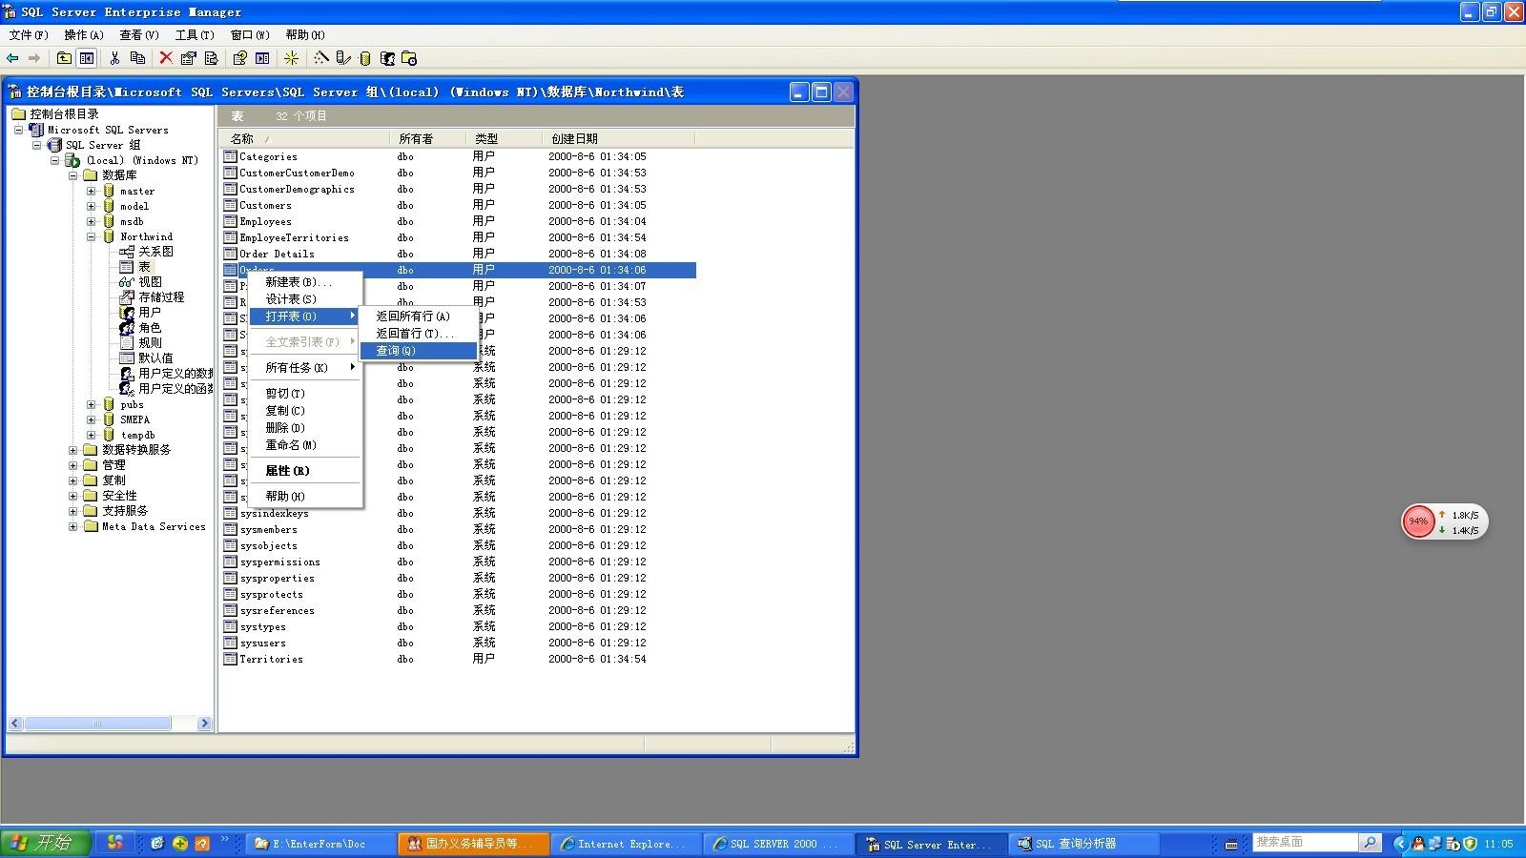Click the New database cylinder icon

365,58
